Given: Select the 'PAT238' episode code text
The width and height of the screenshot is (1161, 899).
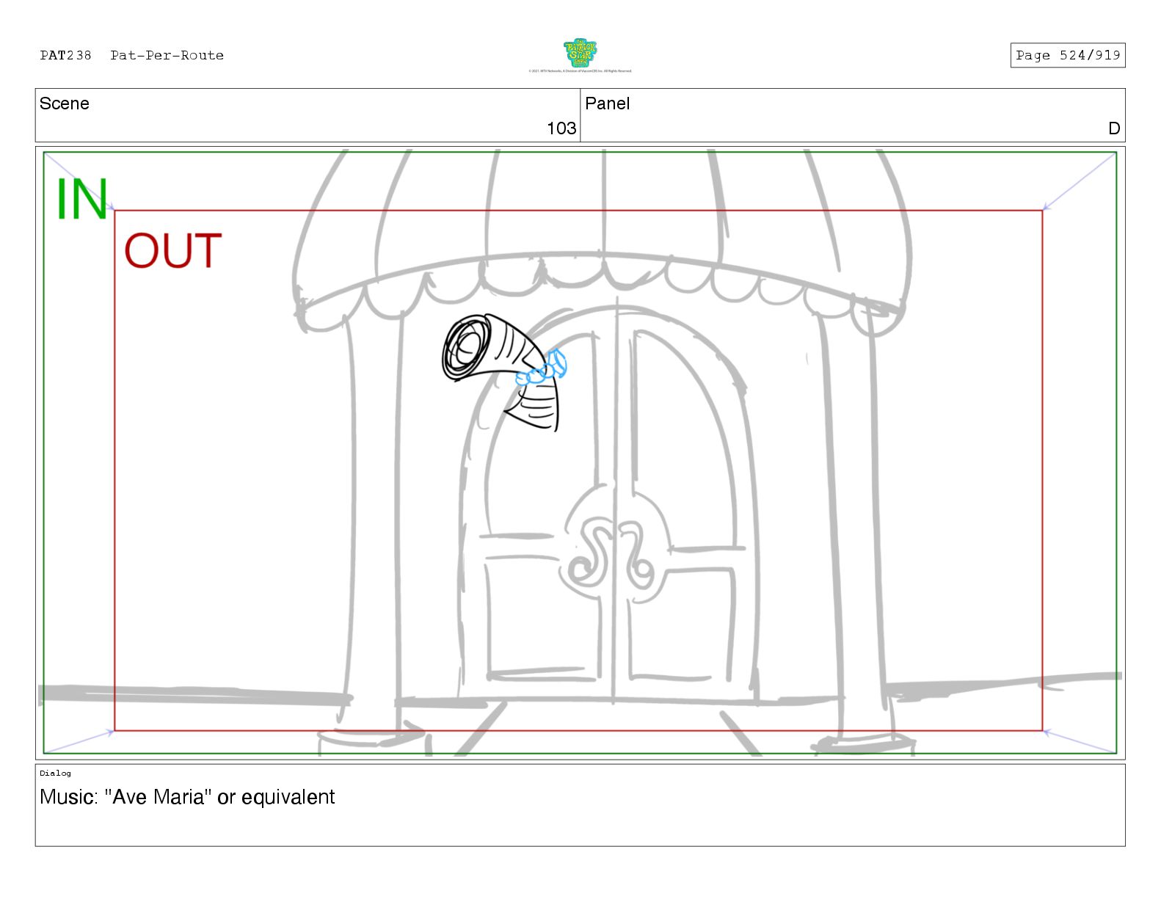Looking at the screenshot, I should pyautogui.click(x=65, y=55).
